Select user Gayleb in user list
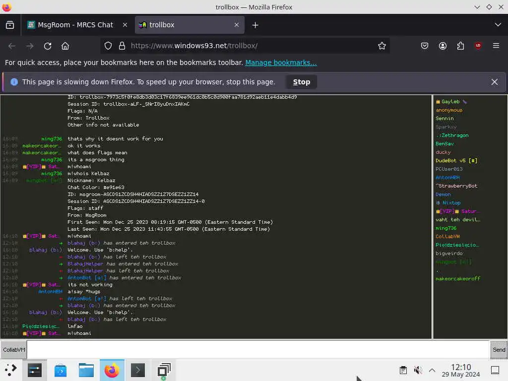The height and width of the screenshot is (381, 508). (450, 102)
